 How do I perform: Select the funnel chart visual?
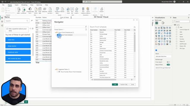[x=159, y=33]
